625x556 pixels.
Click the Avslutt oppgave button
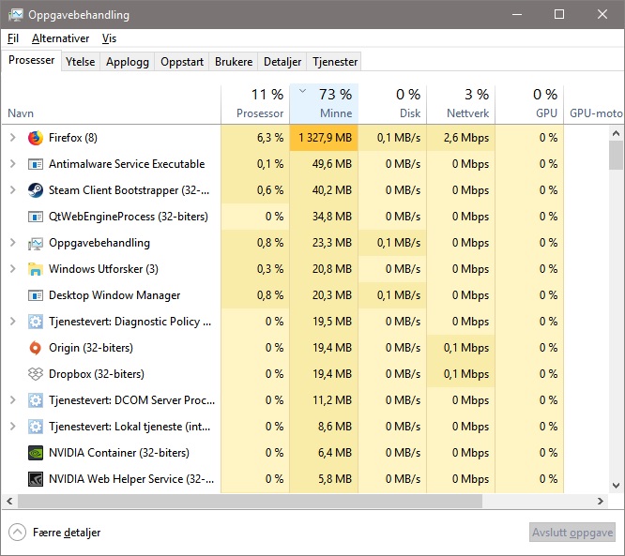pyautogui.click(x=572, y=533)
